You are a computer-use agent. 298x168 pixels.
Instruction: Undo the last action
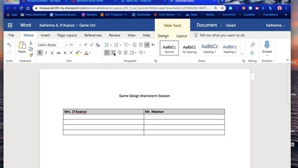[9, 45]
